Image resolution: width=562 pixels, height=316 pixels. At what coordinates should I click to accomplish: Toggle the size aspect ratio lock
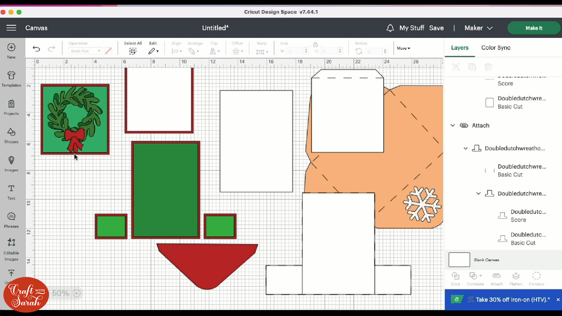point(315,45)
